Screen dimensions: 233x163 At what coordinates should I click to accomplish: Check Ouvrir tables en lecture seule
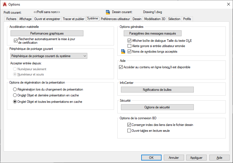point(129,130)
